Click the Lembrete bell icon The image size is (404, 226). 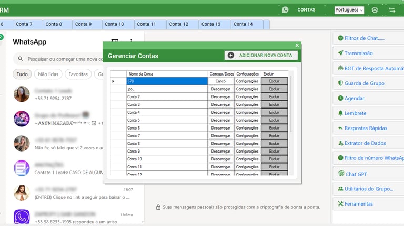coord(340,113)
